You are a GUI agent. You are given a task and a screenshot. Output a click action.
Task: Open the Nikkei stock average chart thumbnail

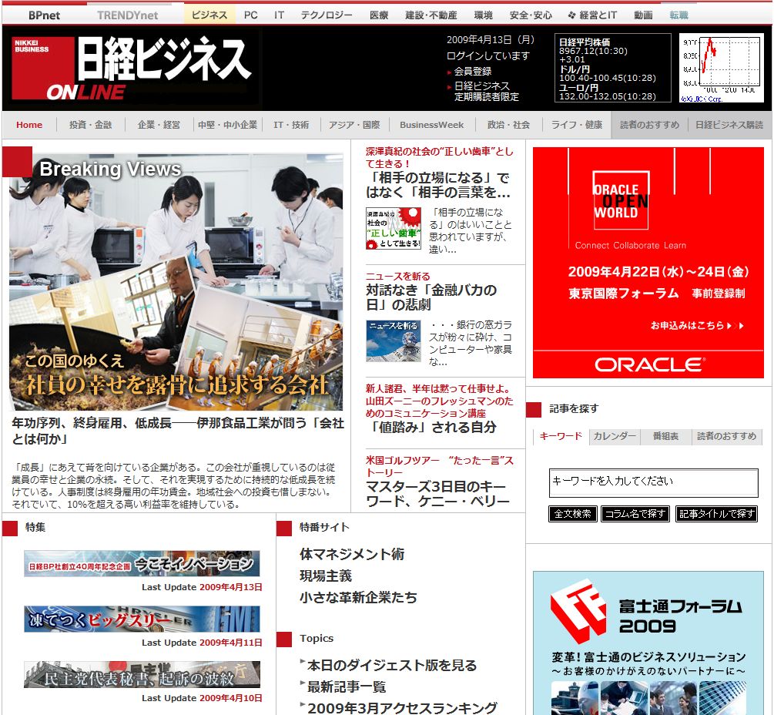click(721, 68)
